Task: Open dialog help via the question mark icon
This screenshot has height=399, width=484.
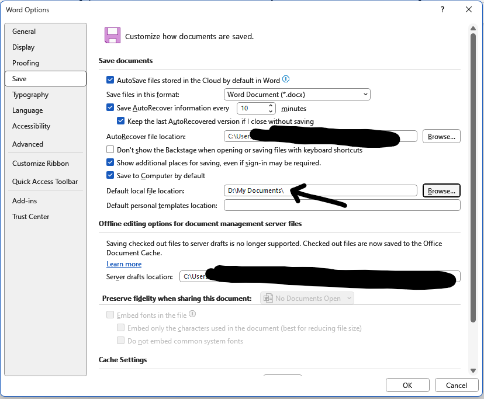Action: click(442, 9)
